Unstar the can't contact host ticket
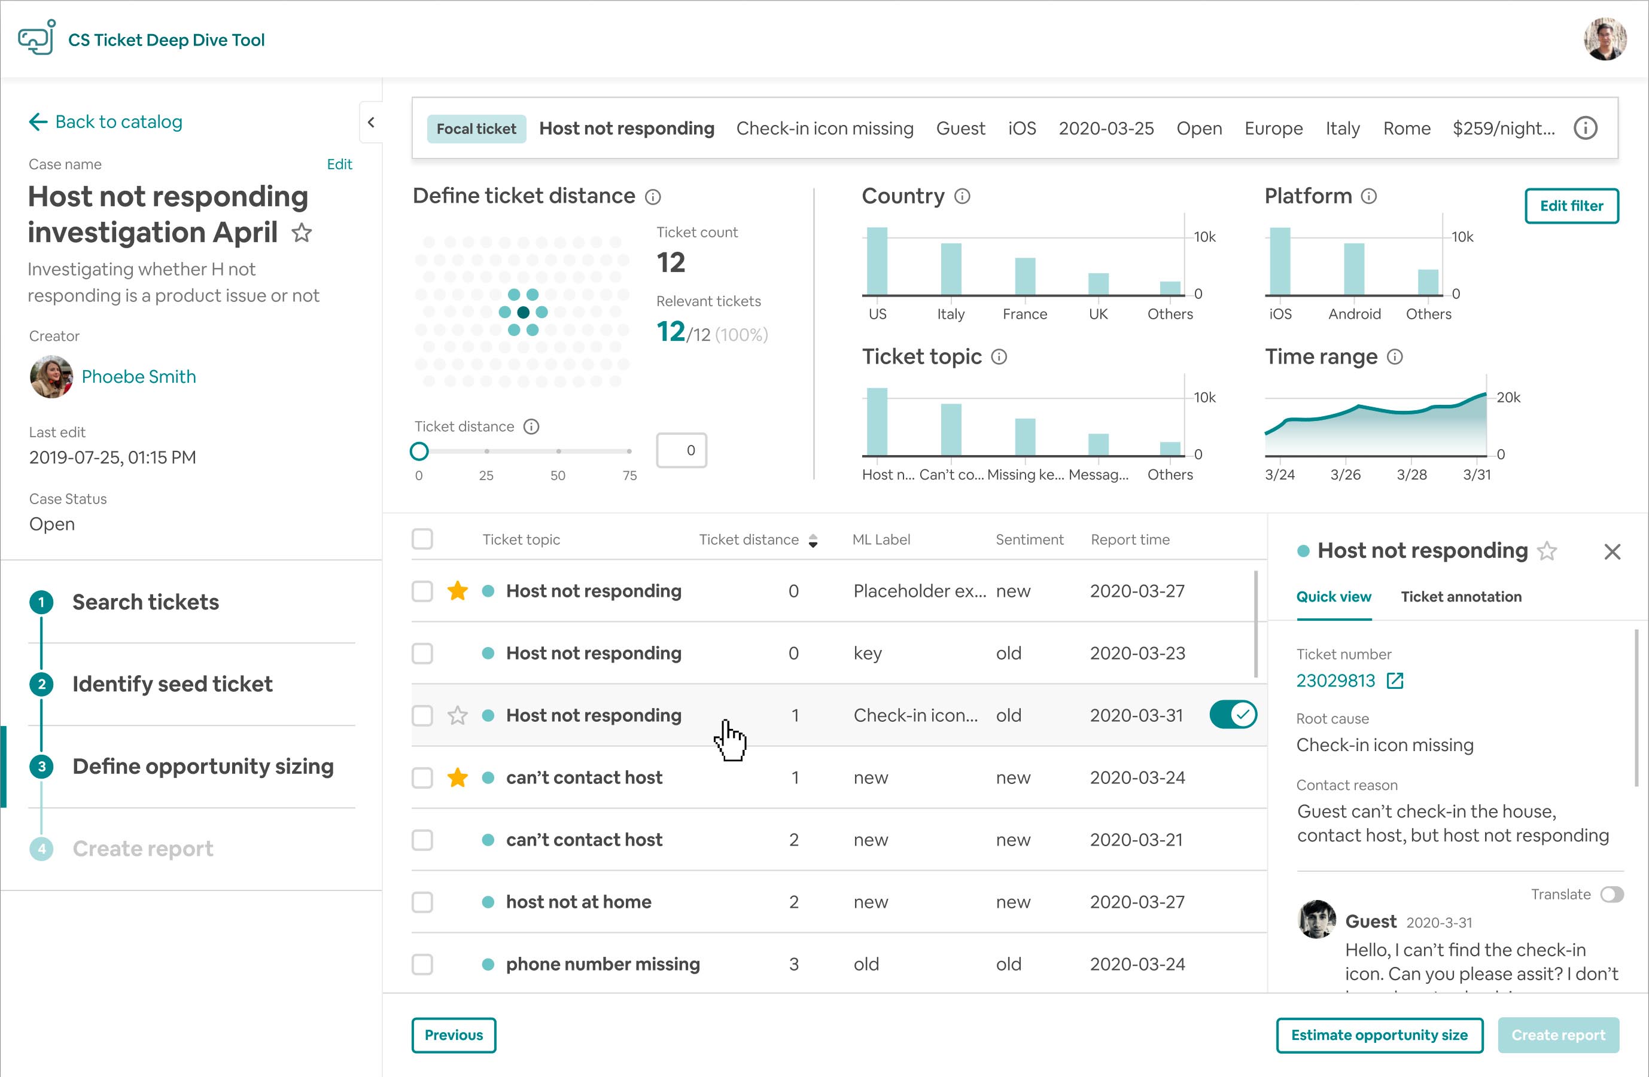This screenshot has width=1649, height=1077. [457, 778]
